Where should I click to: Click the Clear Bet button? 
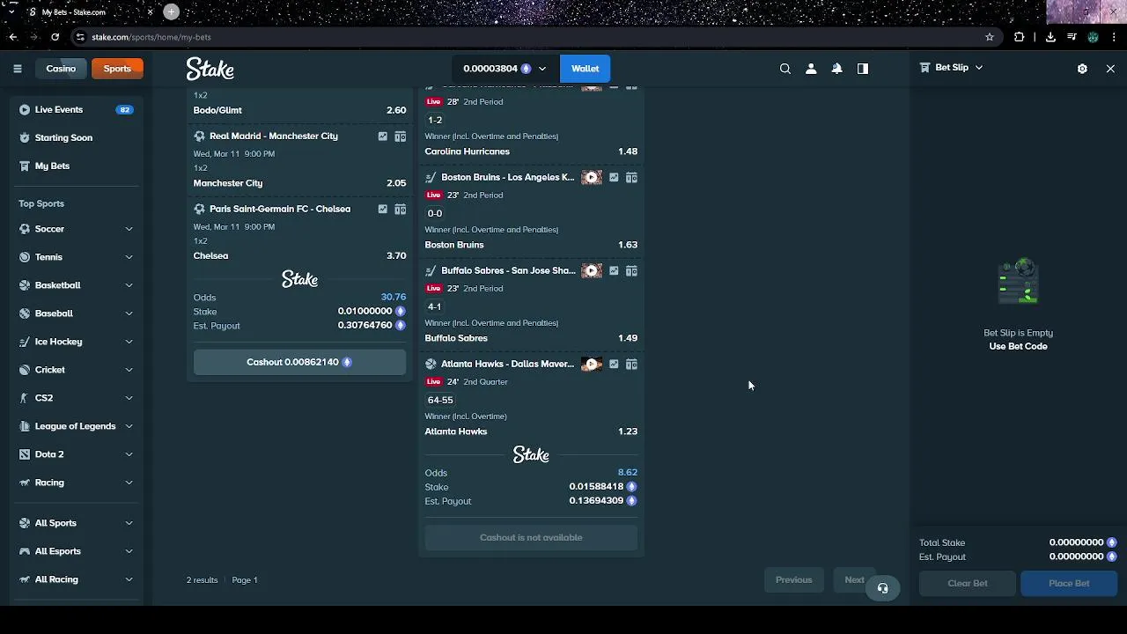tap(968, 583)
